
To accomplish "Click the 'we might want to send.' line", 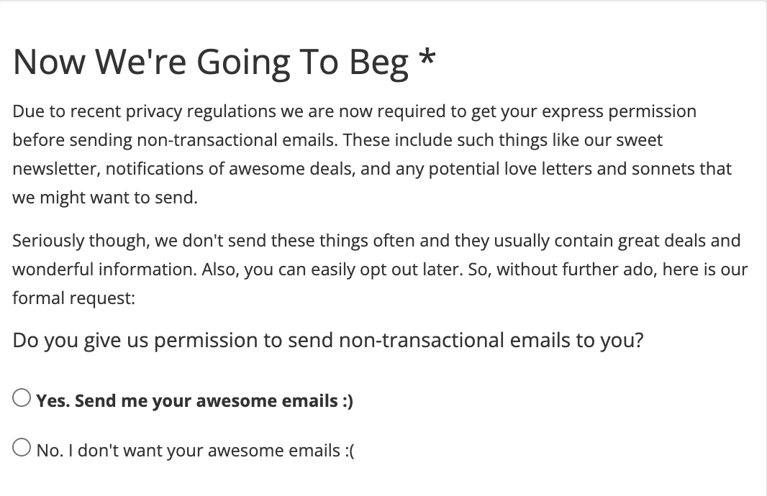I will pyautogui.click(x=104, y=198).
